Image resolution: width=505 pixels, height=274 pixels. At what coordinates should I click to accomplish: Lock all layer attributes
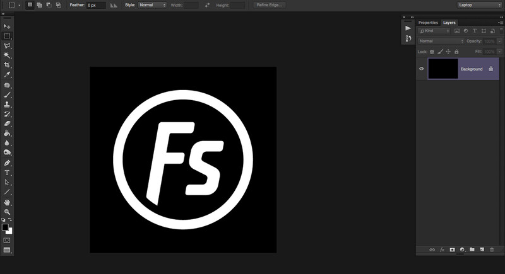click(x=456, y=52)
